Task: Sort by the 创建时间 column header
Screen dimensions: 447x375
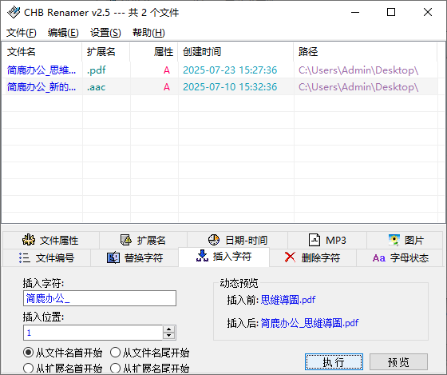Action: pyautogui.click(x=235, y=52)
